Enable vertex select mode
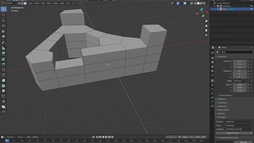254x143 pixels. click(19, 3)
